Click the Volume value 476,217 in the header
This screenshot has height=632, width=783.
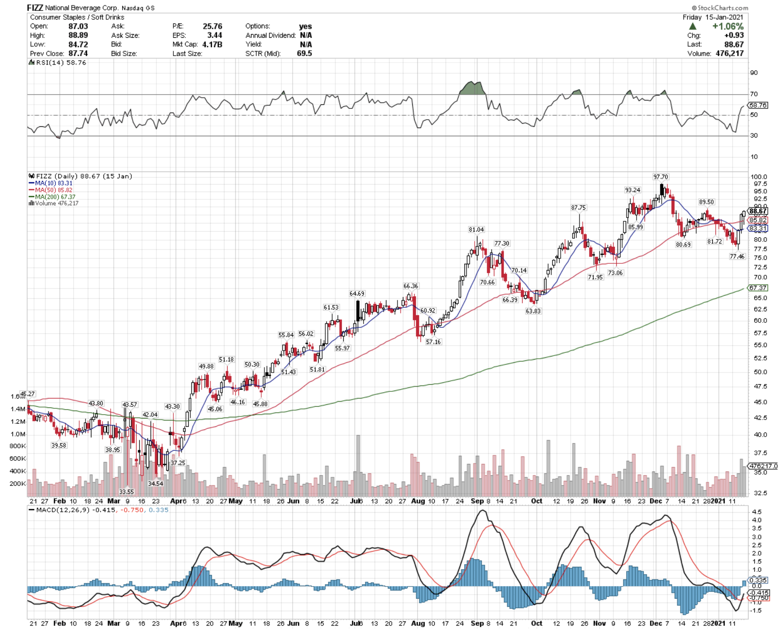[730, 53]
